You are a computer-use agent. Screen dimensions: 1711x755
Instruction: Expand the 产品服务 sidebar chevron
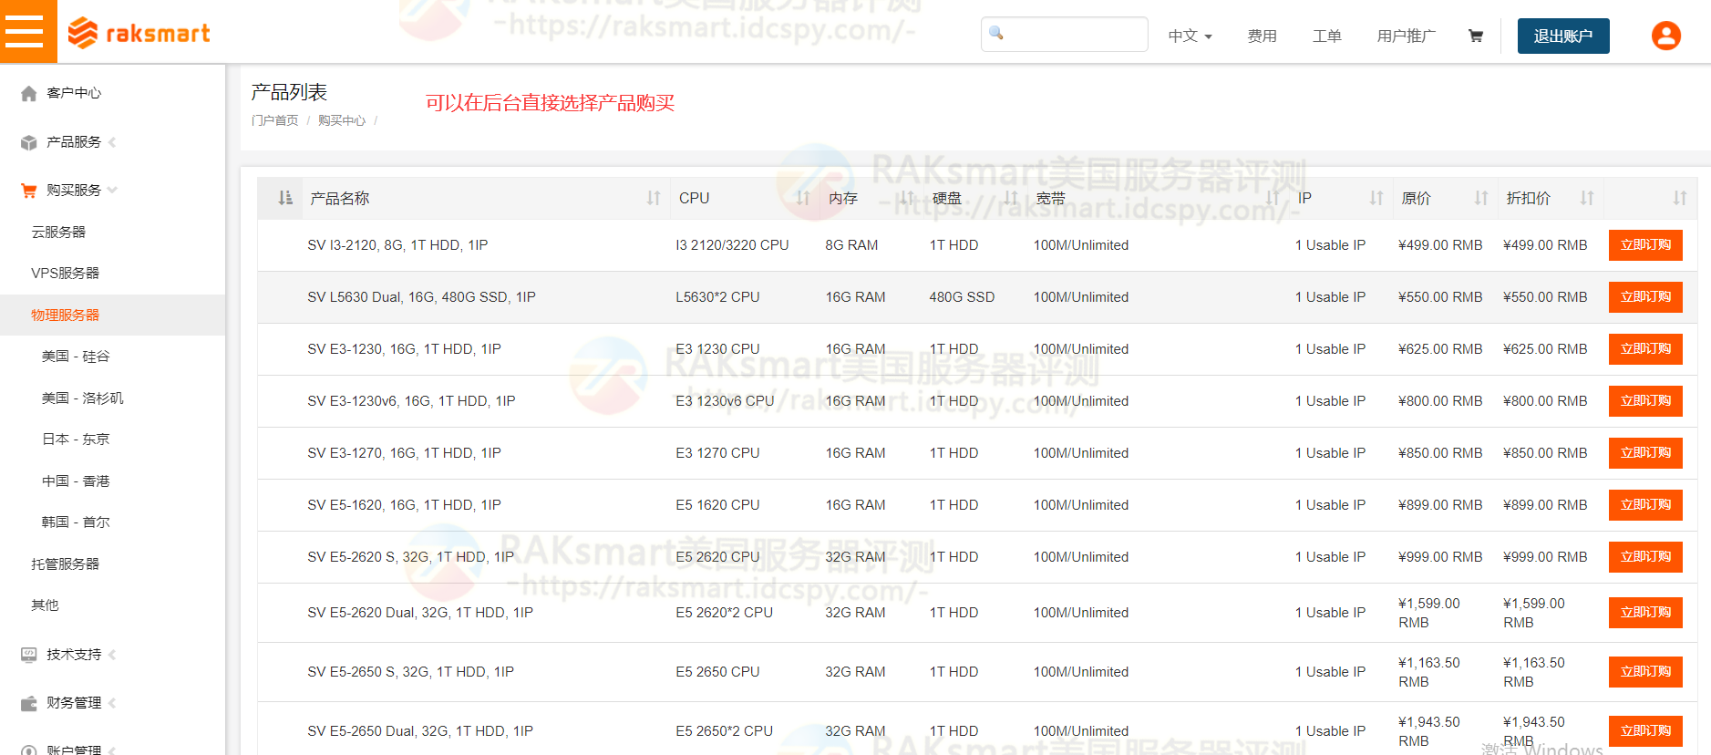(x=112, y=142)
